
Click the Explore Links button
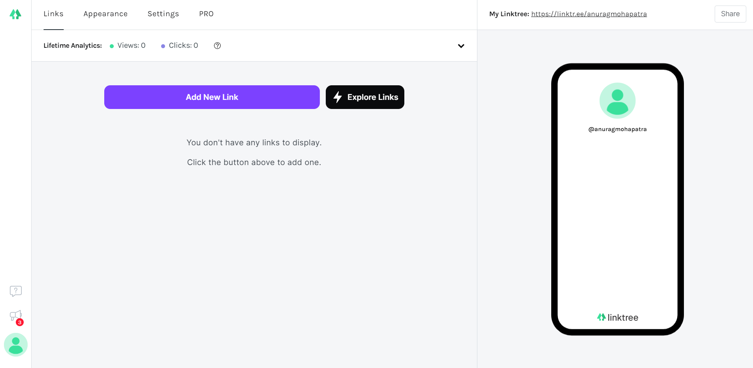pos(365,97)
